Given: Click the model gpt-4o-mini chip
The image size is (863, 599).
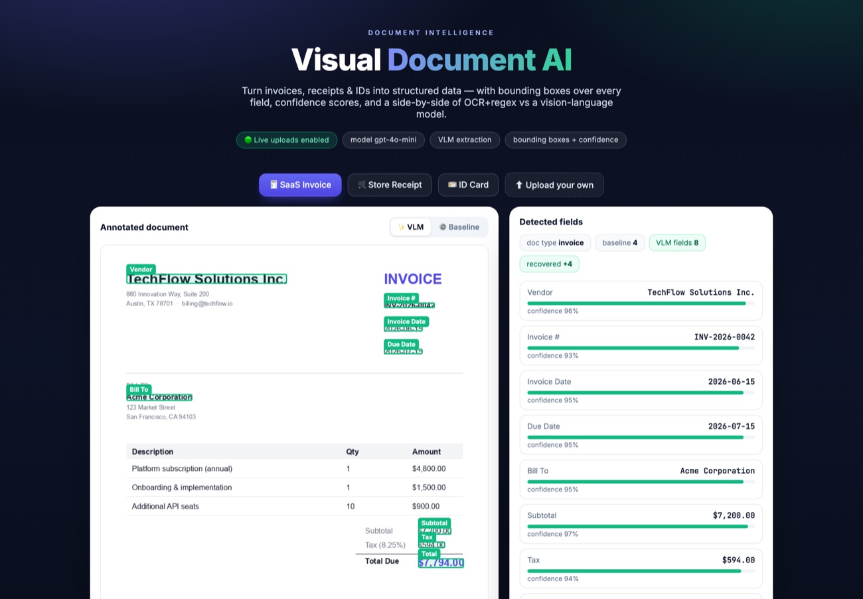Looking at the screenshot, I should coord(384,139).
